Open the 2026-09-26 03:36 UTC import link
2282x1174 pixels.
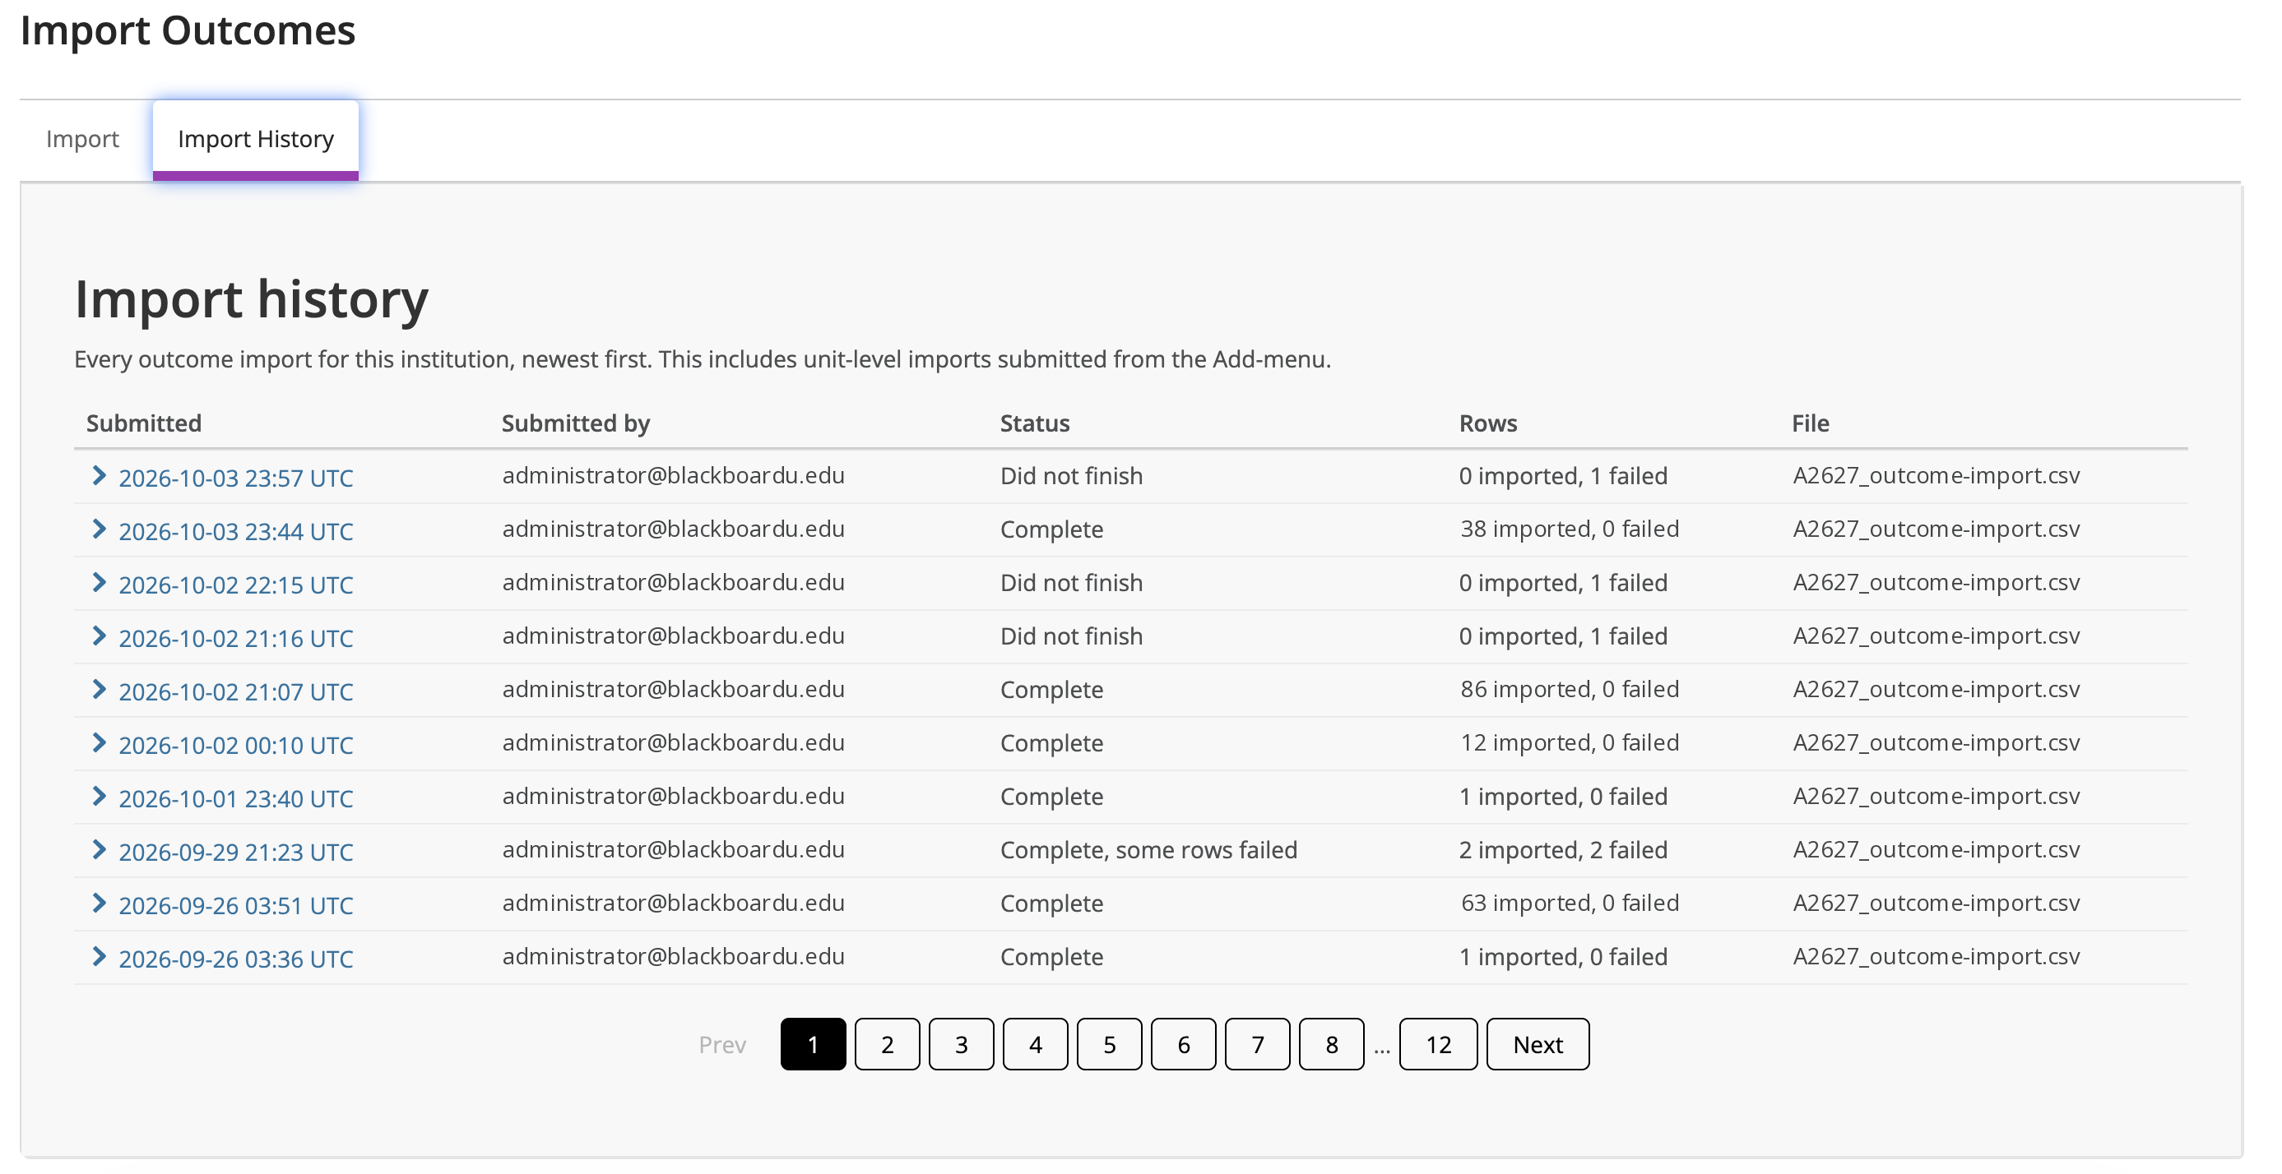point(235,959)
